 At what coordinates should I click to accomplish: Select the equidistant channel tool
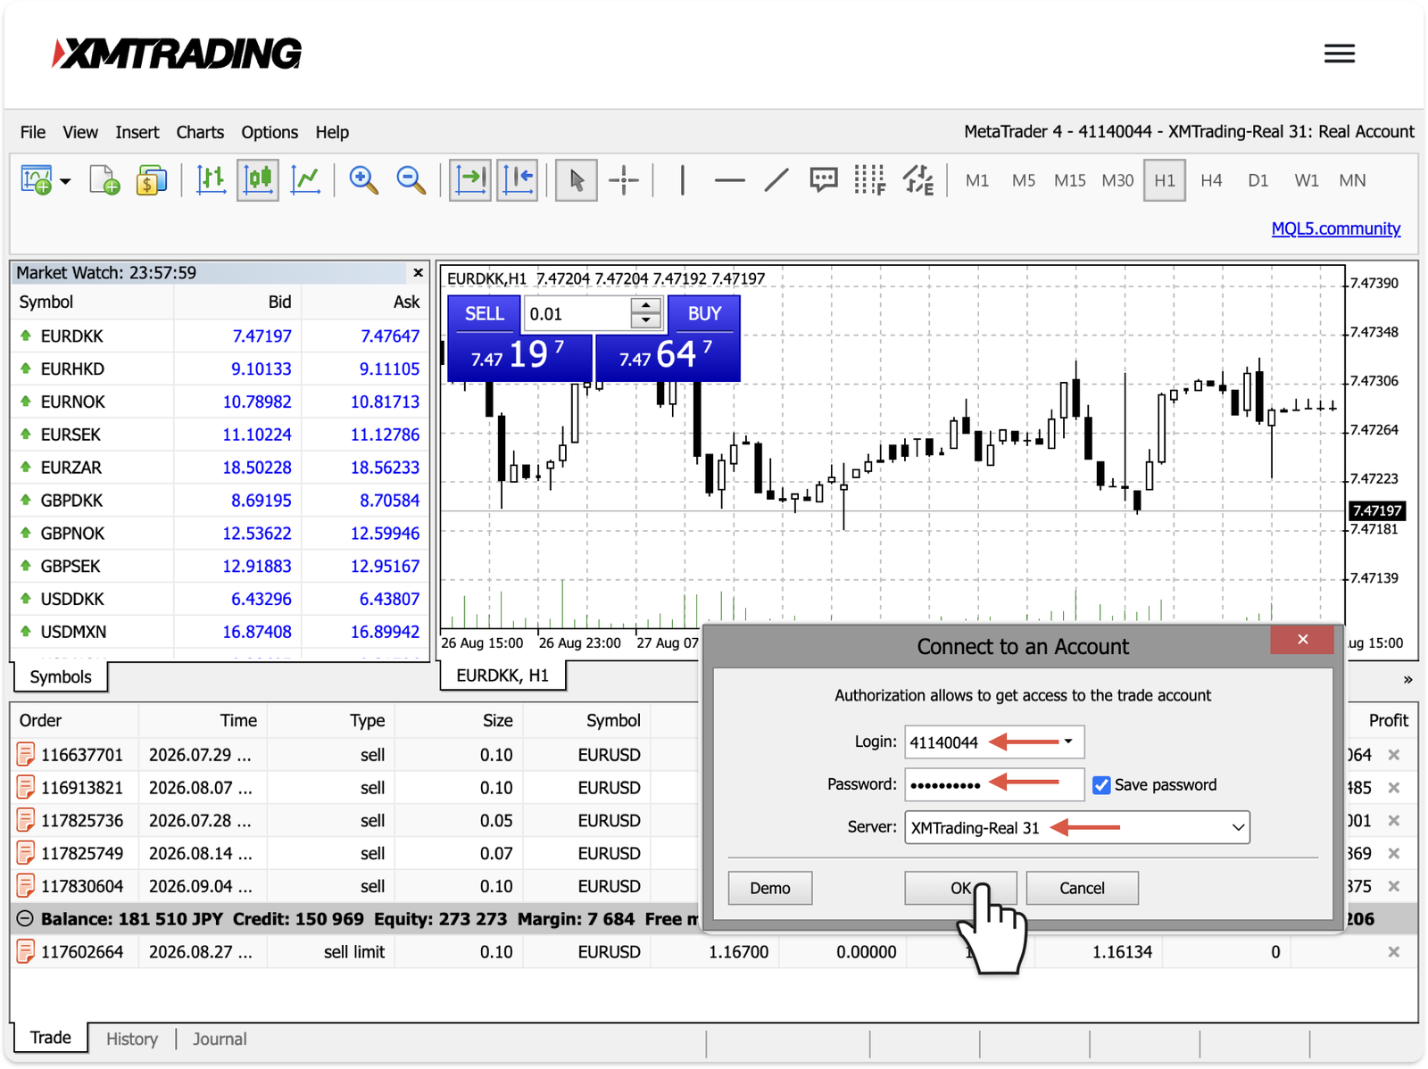[x=917, y=180]
